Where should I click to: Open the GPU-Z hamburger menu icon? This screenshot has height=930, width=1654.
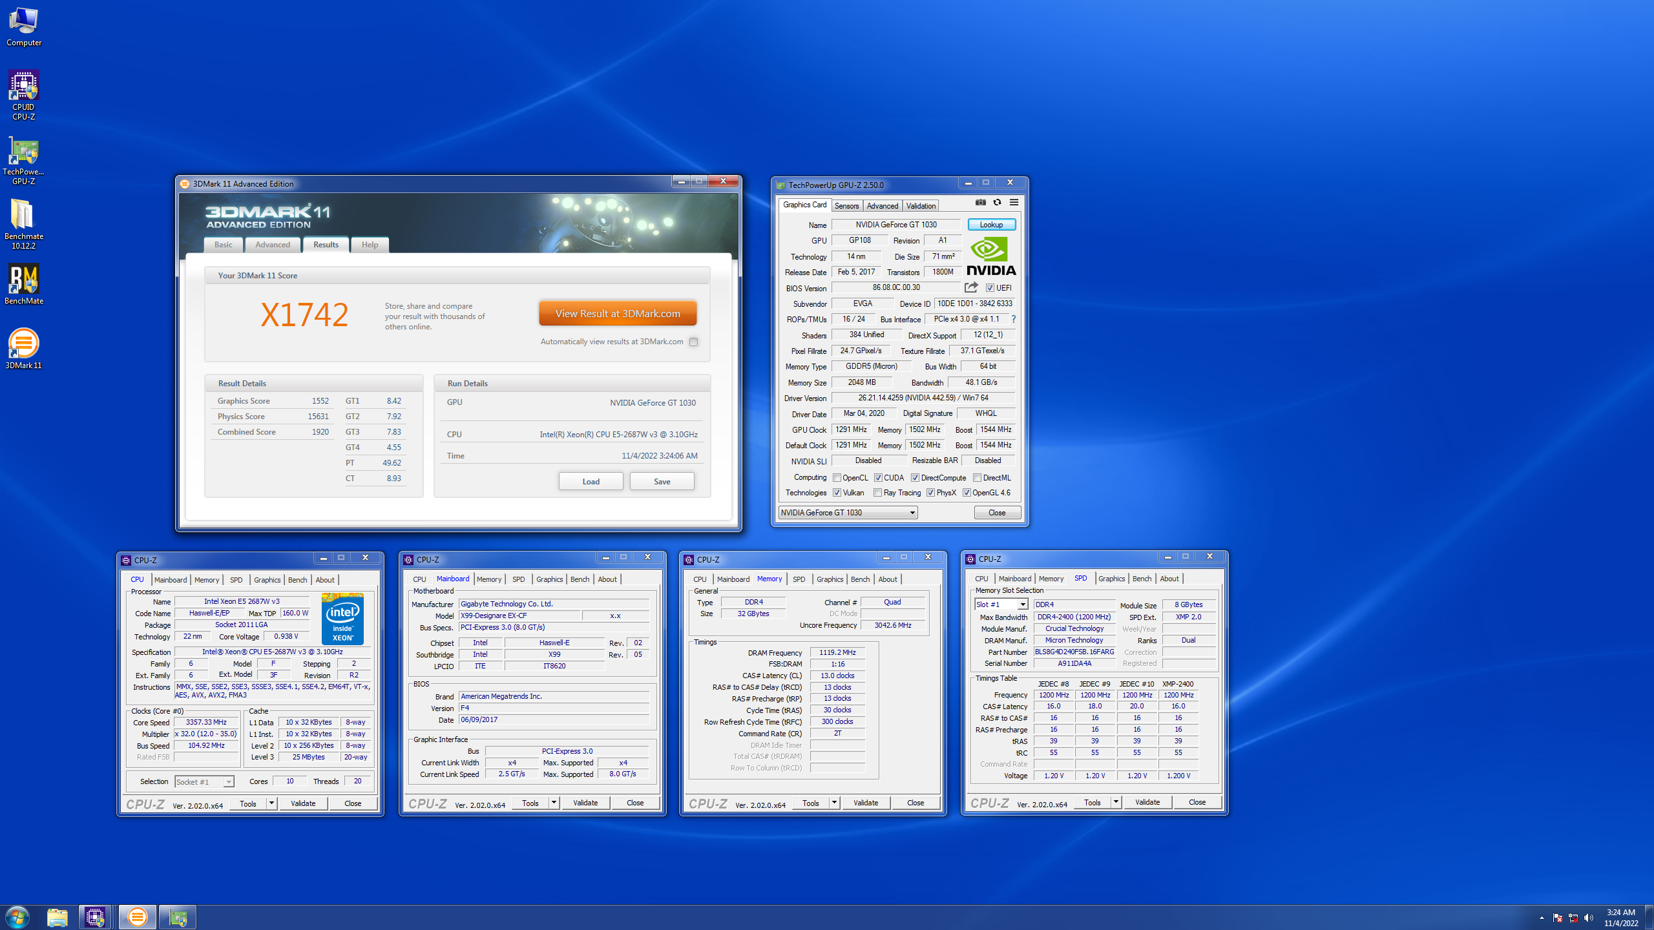1014,203
